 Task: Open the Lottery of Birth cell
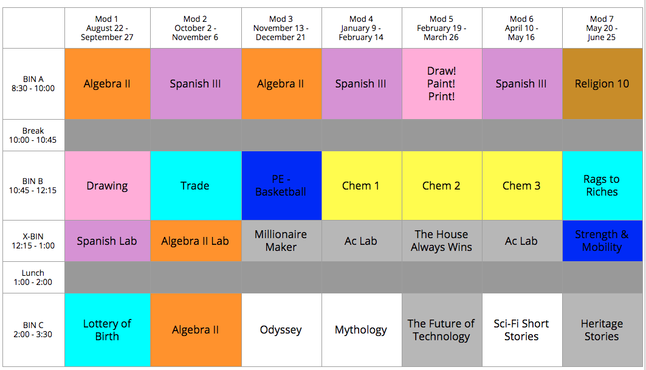pyautogui.click(x=107, y=330)
